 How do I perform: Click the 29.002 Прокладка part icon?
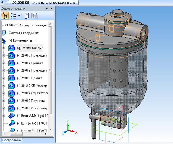point(12,70)
